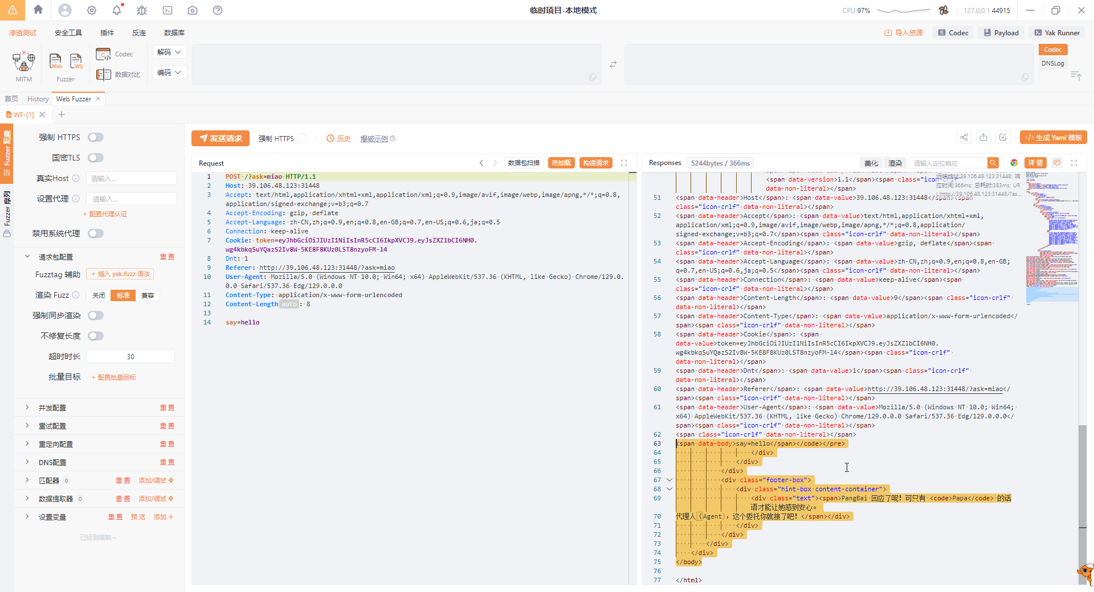Expand the 并发配置 section
Screen dimensions: 1094x592
tap(52, 408)
